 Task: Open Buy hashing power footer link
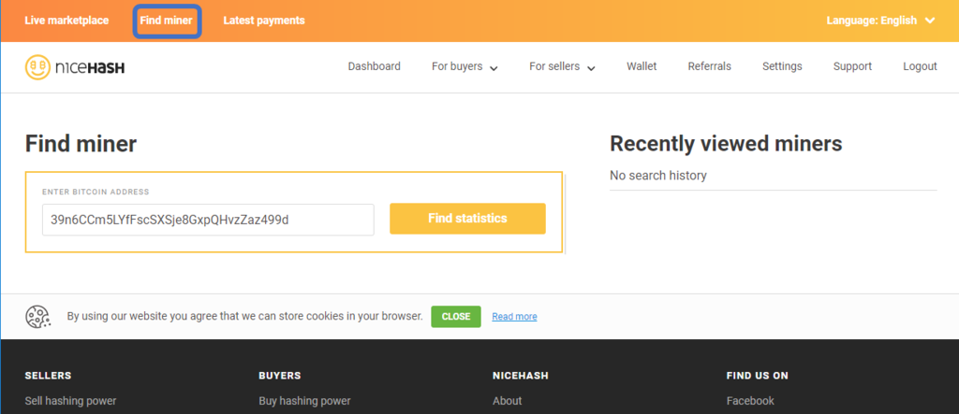tap(304, 401)
